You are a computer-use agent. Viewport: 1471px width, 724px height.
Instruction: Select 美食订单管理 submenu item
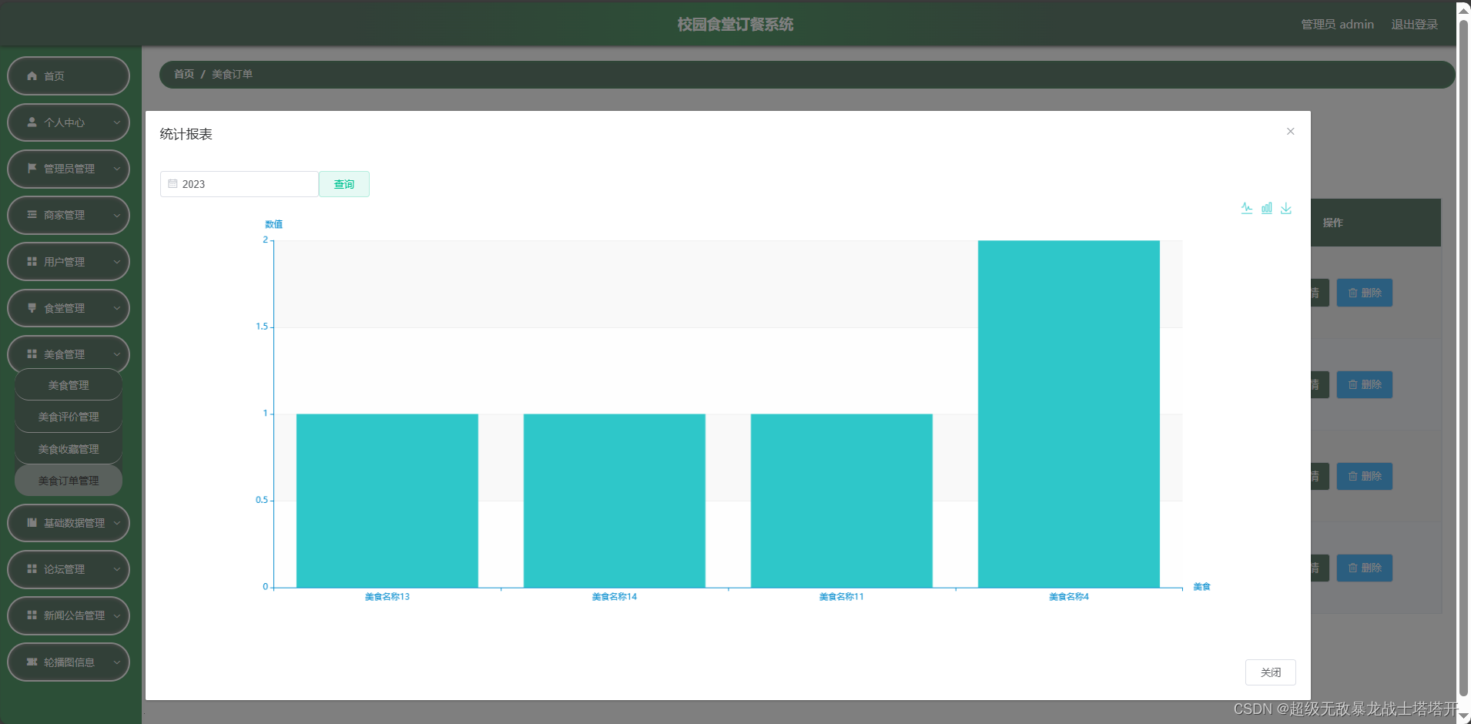tap(69, 481)
